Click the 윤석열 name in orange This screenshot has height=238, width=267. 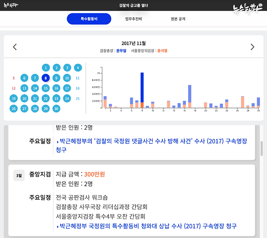162,51
